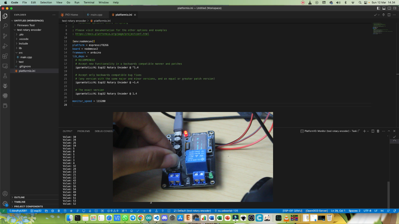The width and height of the screenshot is (399, 224).
Task: Open the Extensions view in the activity bar
Action: click(x=5, y=56)
